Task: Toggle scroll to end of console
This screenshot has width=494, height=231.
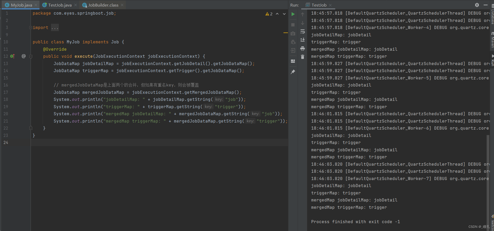Action: pos(303,40)
